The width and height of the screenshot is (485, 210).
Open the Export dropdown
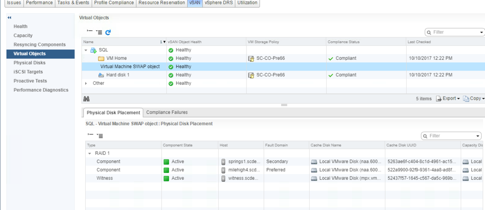click(448, 99)
